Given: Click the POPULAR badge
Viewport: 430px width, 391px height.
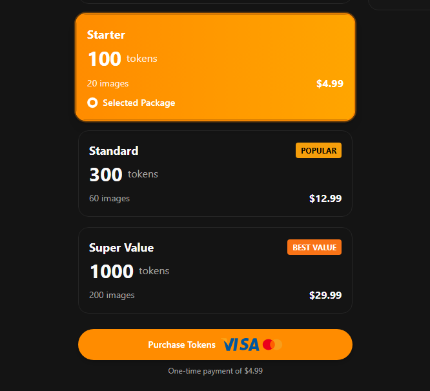Looking at the screenshot, I should (318, 150).
